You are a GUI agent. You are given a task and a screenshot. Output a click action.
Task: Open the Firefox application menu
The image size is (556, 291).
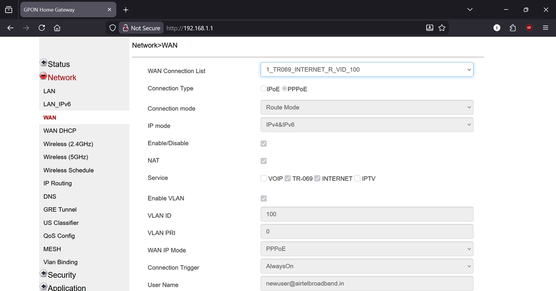click(x=546, y=28)
